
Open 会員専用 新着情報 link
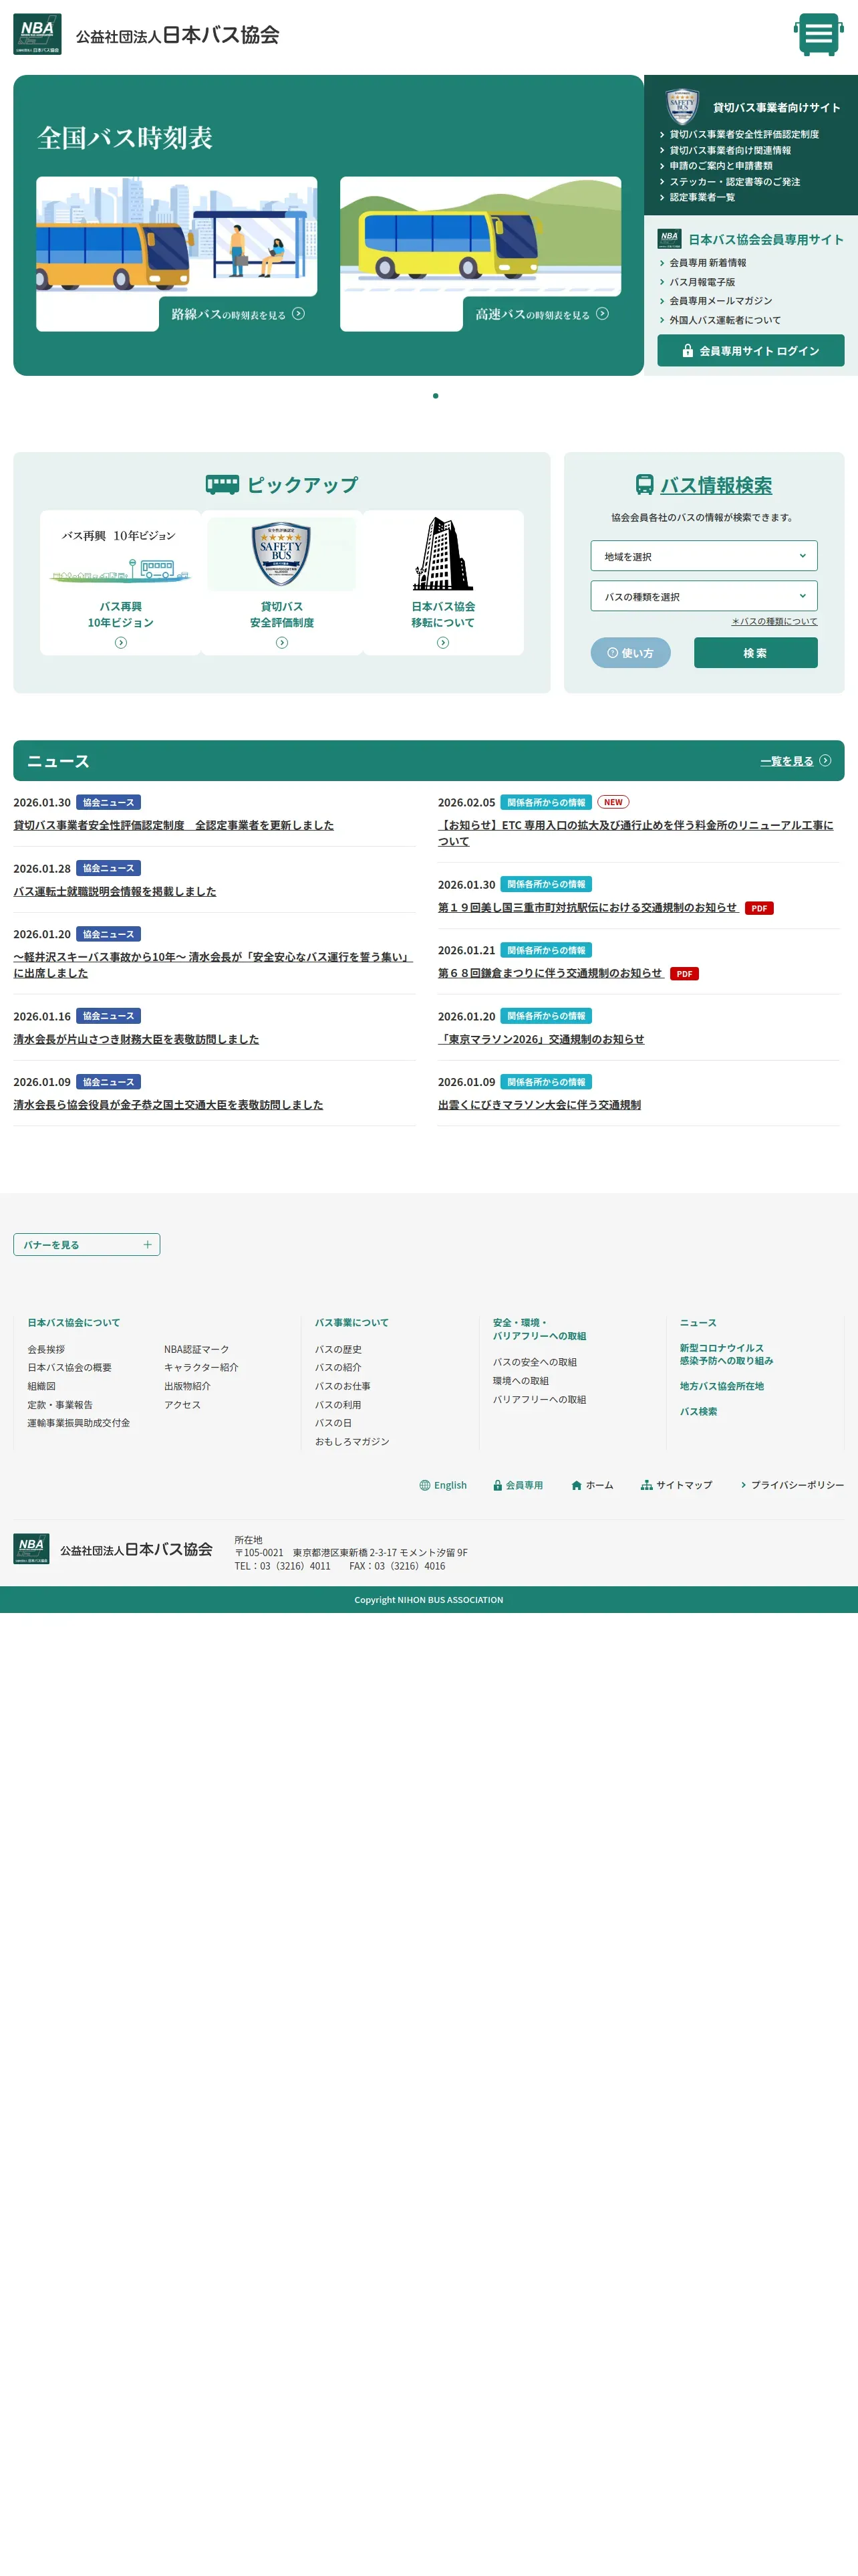(707, 263)
